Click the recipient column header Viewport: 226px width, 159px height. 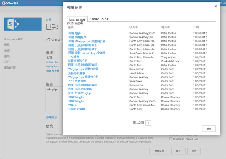(x=133, y=27)
